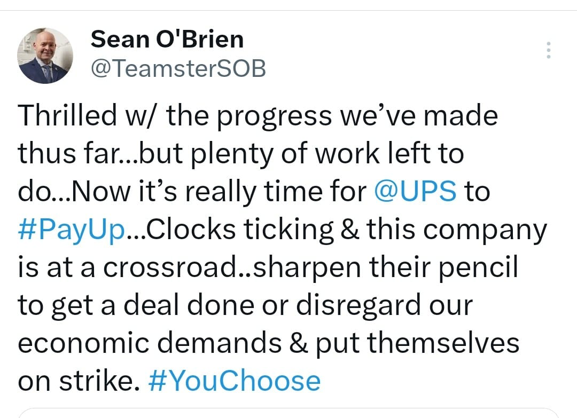Viewport: 577px width, 418px height.
Task: Click "economic demands" in the tweet body
Action: pyautogui.click(x=150, y=343)
